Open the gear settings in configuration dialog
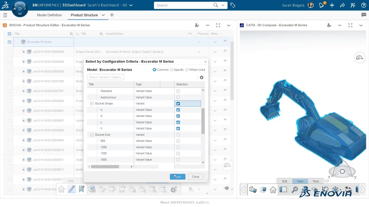The image size is (369, 207). click(201, 77)
